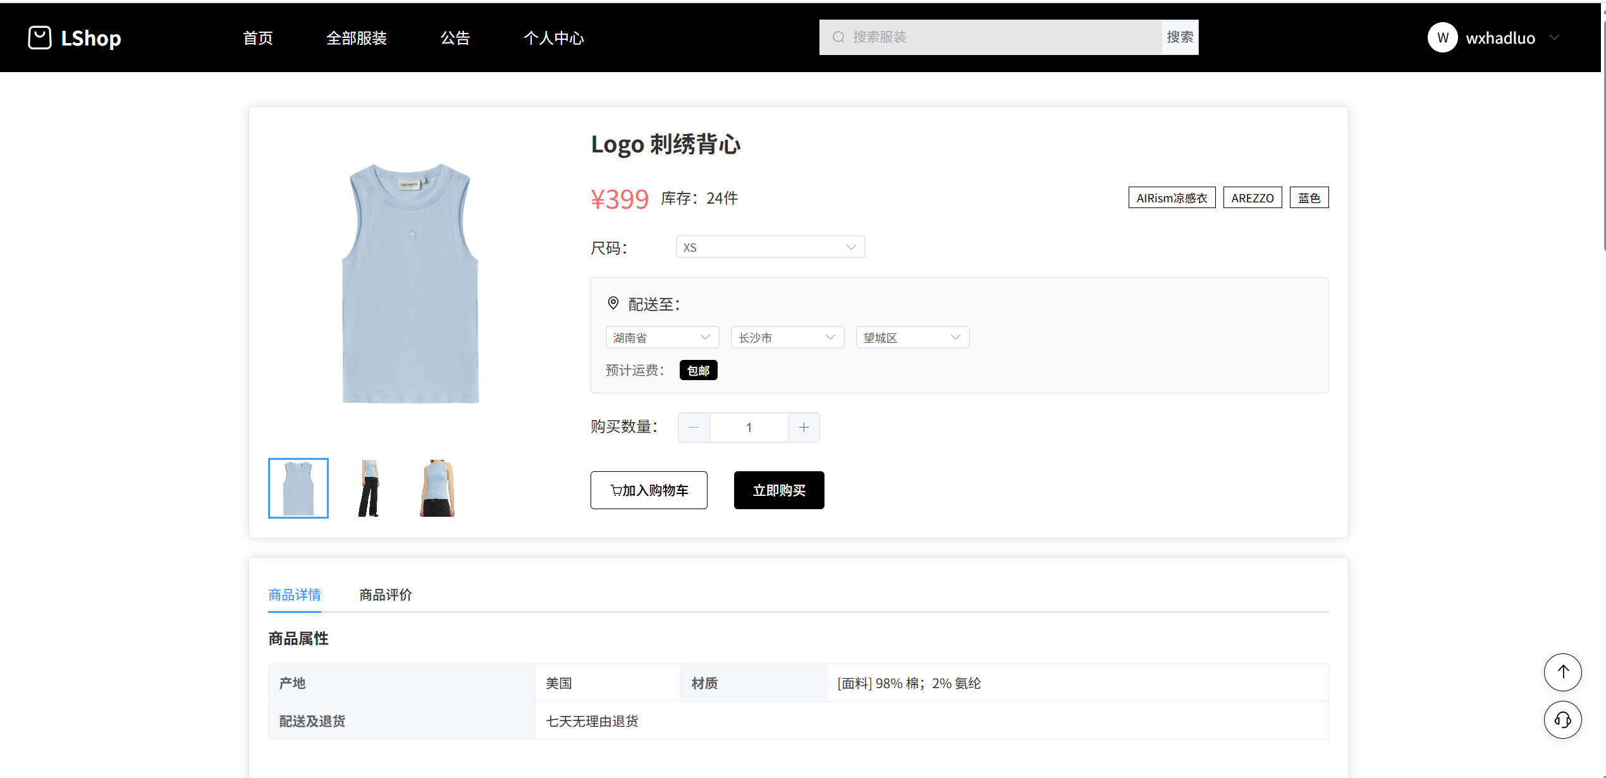Click the 加入购物车 button

649,490
